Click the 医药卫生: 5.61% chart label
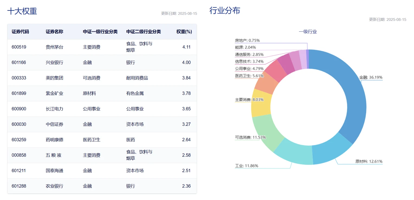 pos(249,76)
